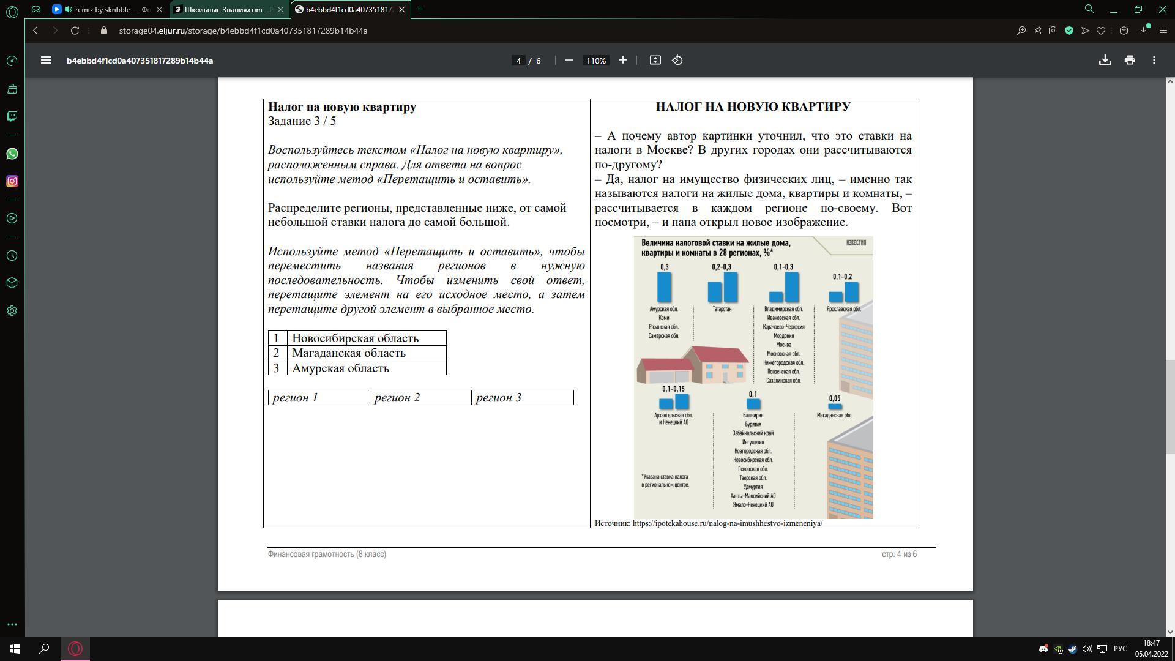This screenshot has width=1175, height=661.
Task: Click the ipotekahouse.ru source URL text
Action: [728, 523]
